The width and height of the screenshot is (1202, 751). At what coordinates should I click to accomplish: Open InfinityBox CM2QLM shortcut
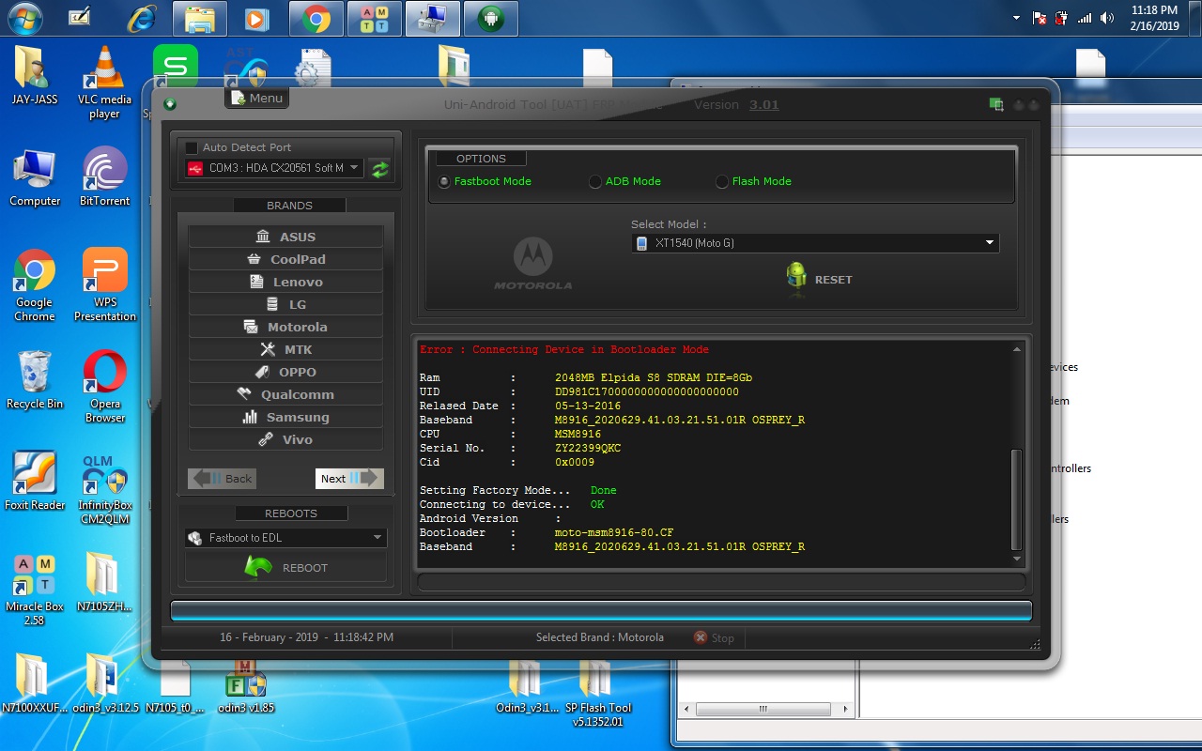(104, 488)
